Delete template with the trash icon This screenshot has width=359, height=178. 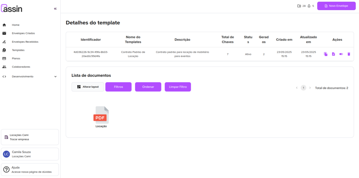click(x=349, y=54)
